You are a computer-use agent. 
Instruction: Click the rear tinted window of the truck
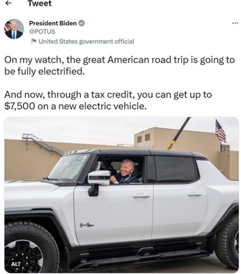click(175, 170)
